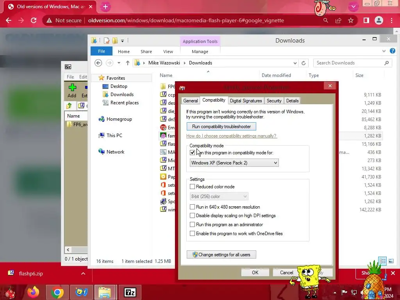Open Windows XP (Service Pack 2) dropdown

click(x=234, y=163)
